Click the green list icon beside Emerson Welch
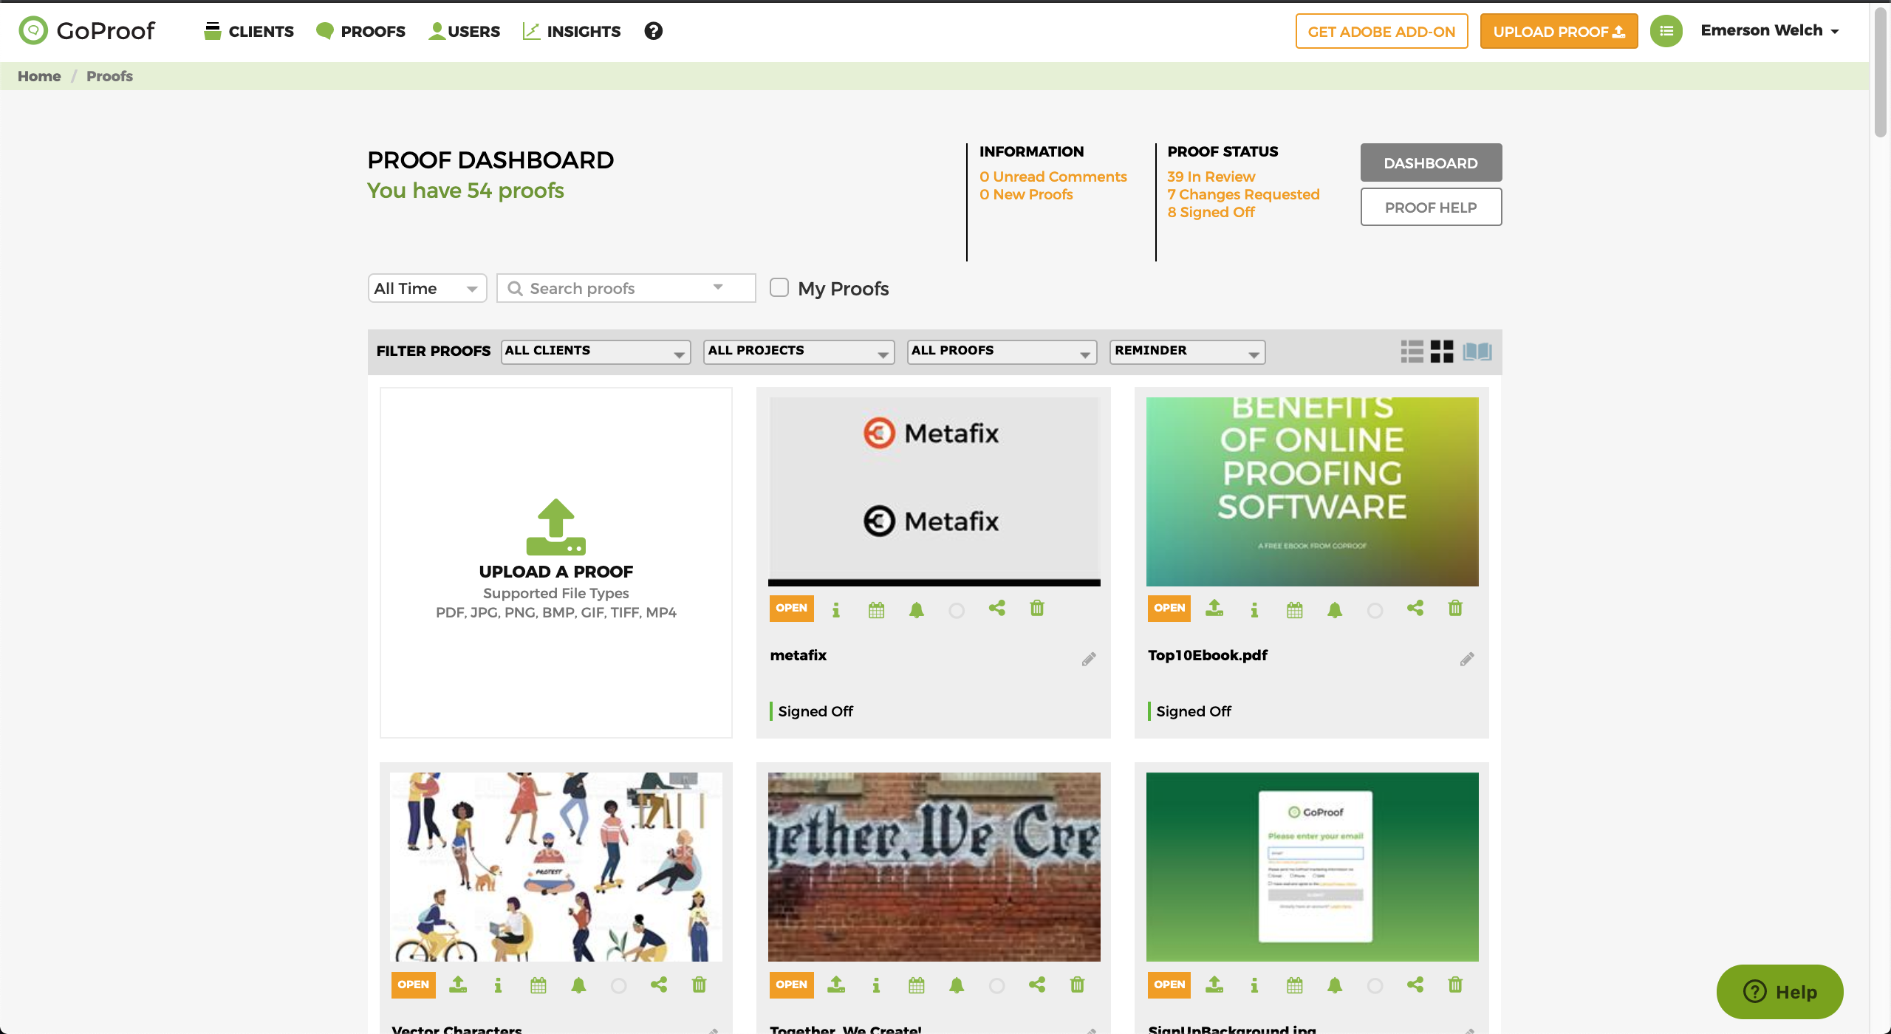1891x1034 pixels. click(x=1666, y=31)
